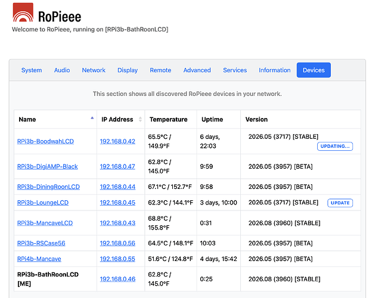This screenshot has height=298, width=369.
Task: Sort table by IP Address arrows
Action: [x=140, y=119]
